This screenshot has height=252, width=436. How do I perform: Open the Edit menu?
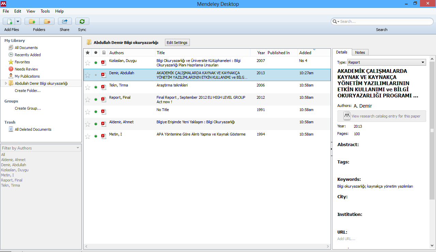coord(18,11)
